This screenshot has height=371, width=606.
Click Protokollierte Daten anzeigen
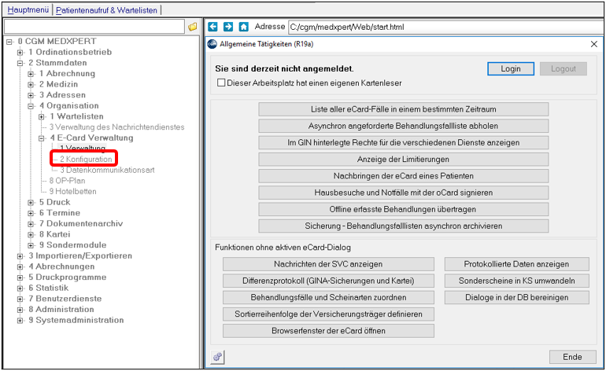coord(517,264)
